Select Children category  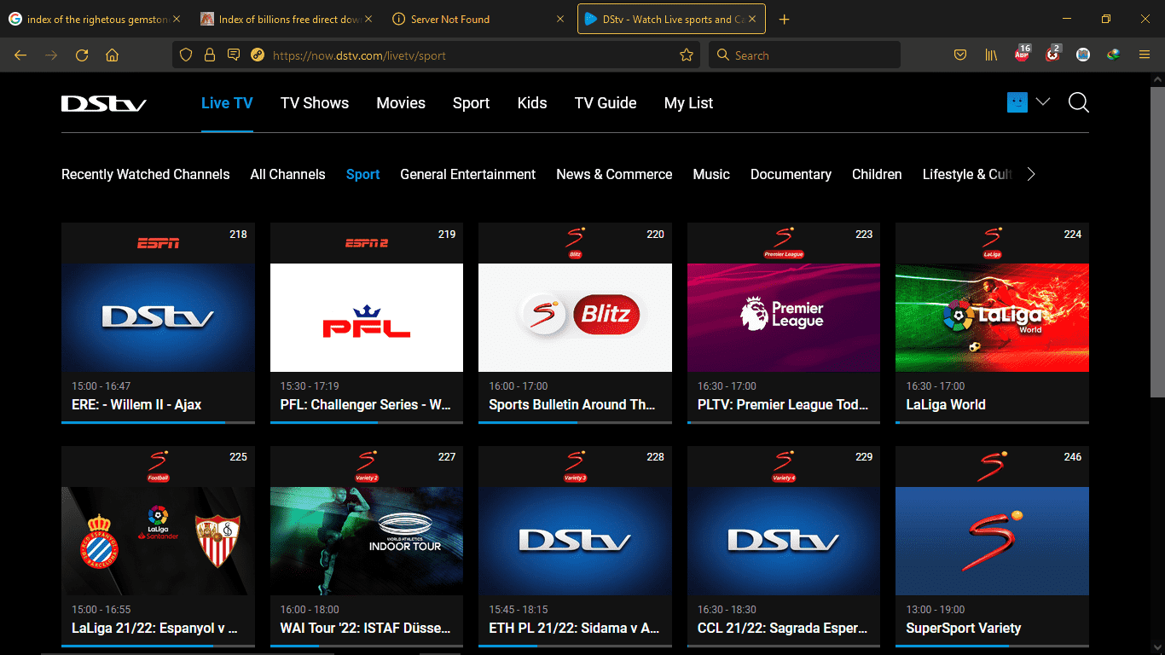877,174
